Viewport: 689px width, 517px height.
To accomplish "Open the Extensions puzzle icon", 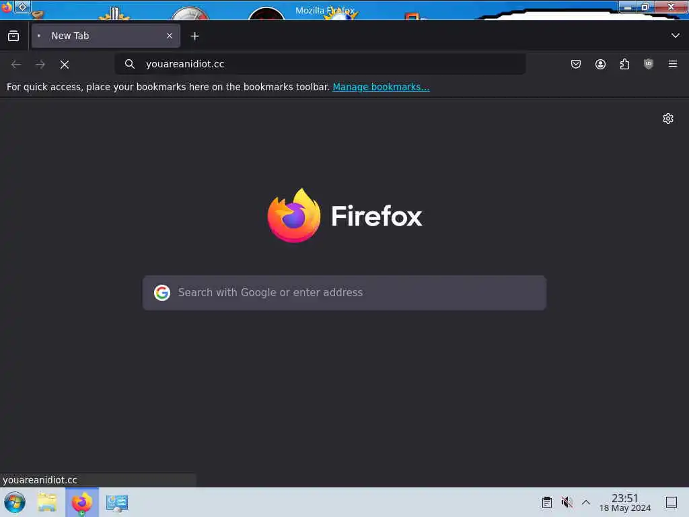I will (624, 64).
